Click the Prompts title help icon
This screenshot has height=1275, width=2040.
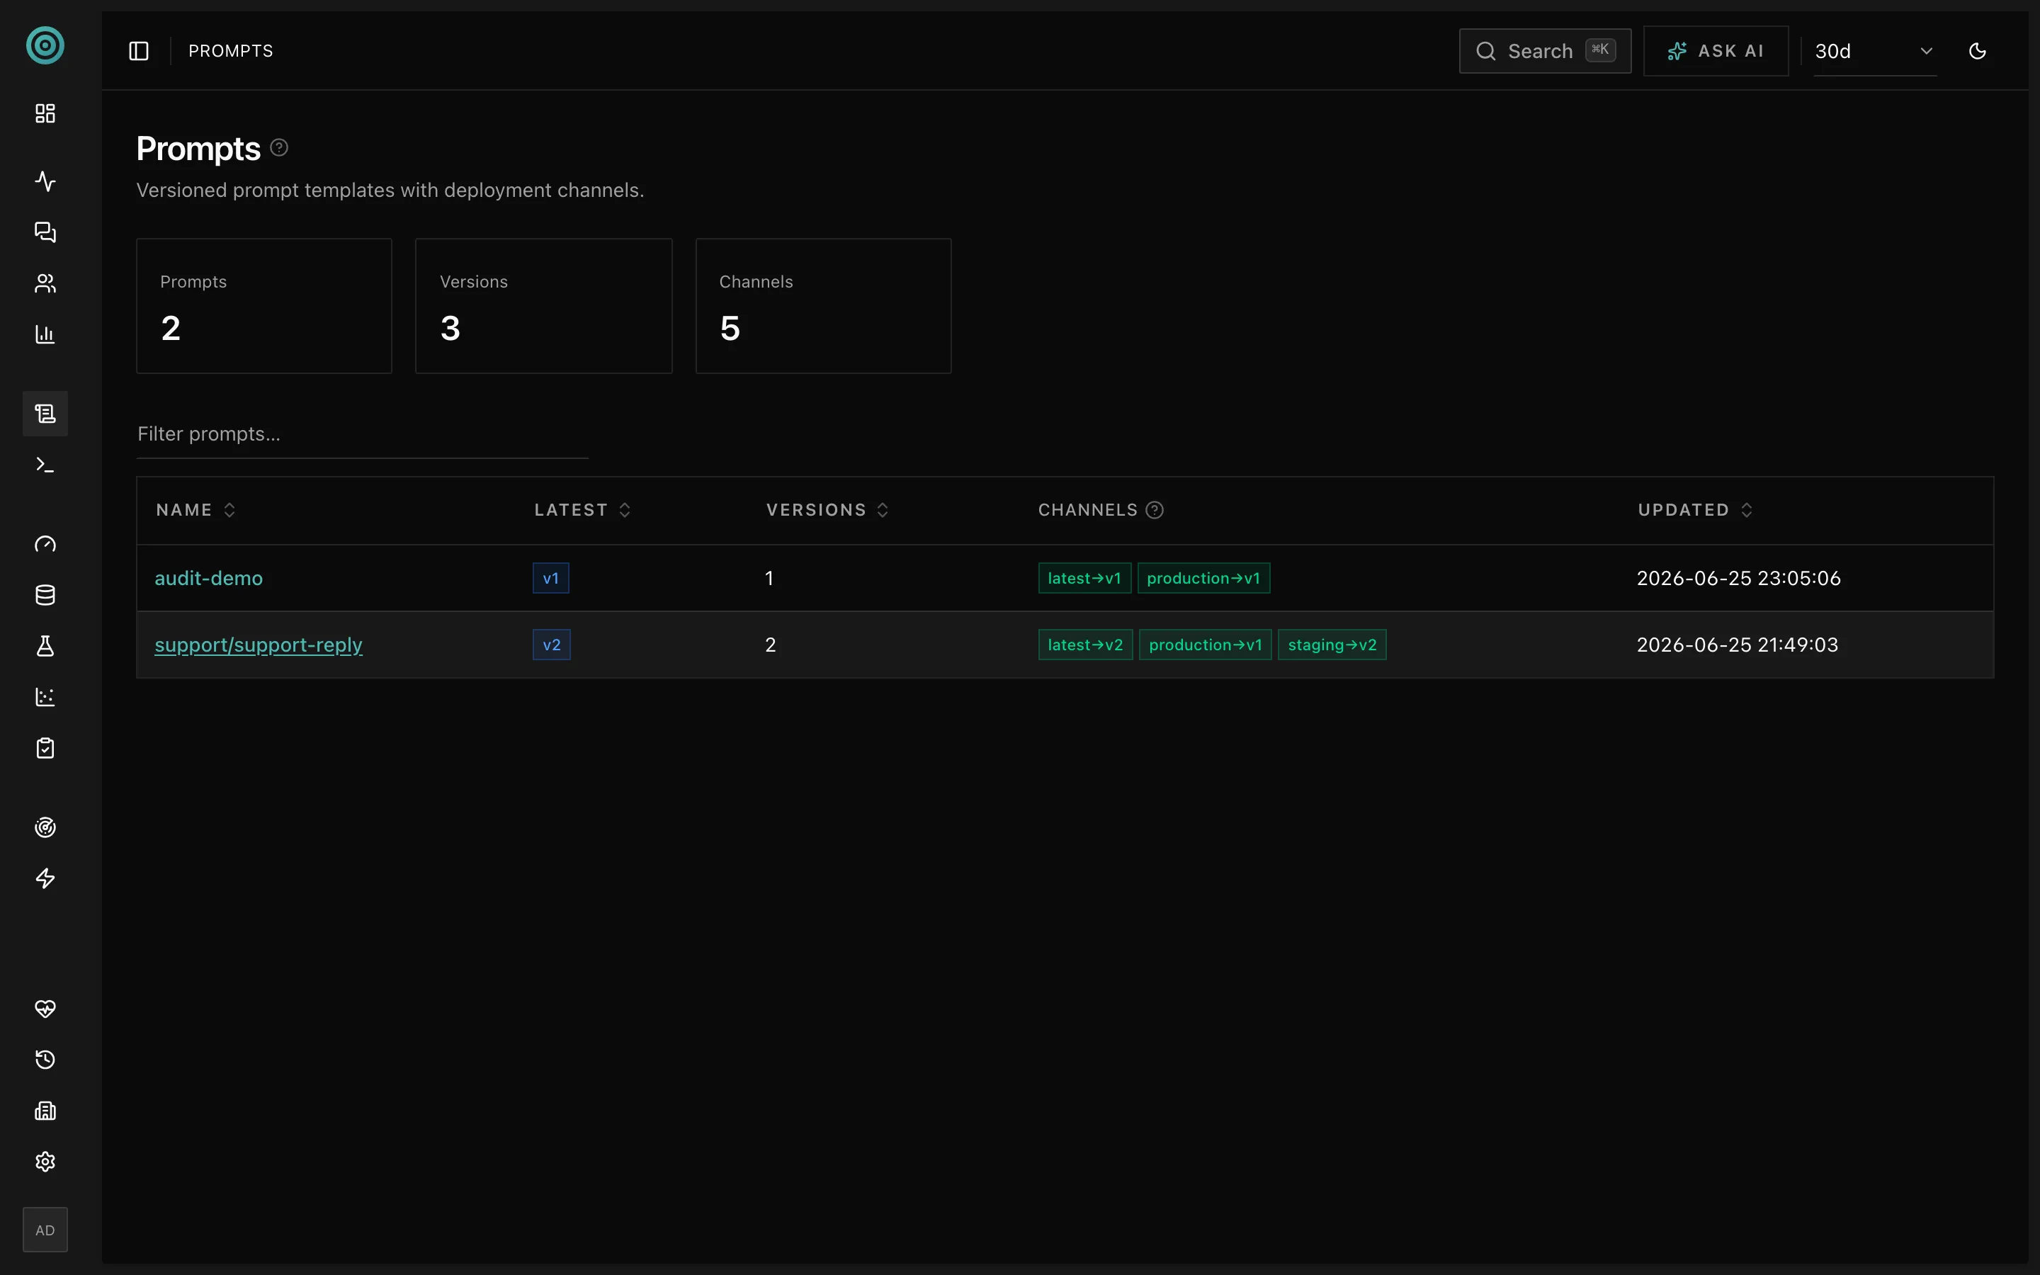pos(279,147)
